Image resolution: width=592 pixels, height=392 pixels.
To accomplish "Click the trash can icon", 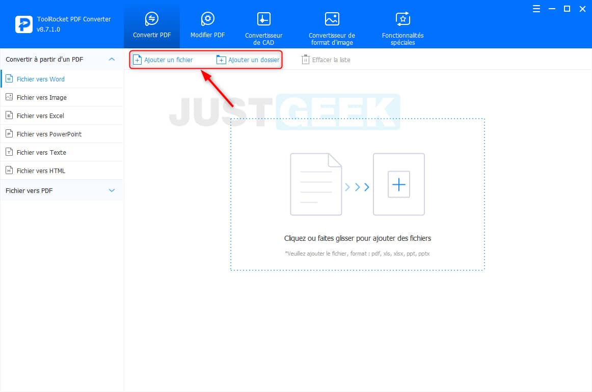I will pyautogui.click(x=306, y=60).
